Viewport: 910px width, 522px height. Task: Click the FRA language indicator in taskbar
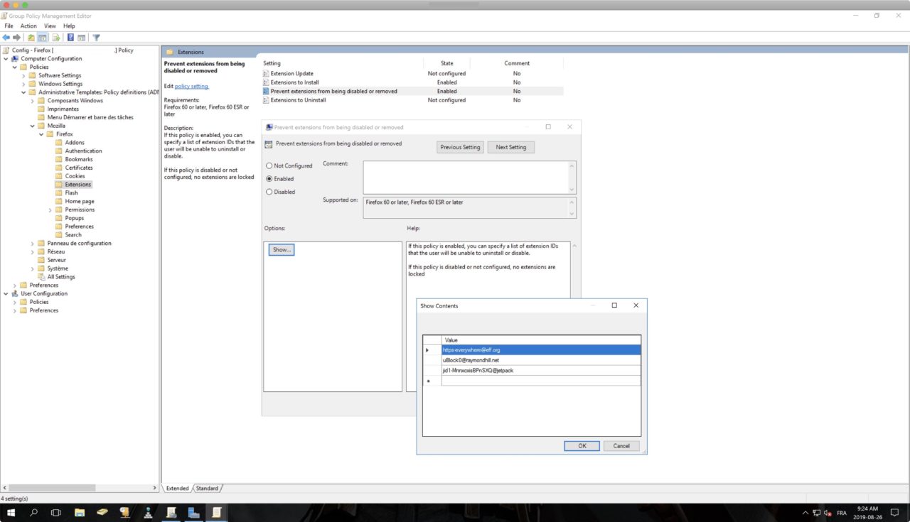click(x=842, y=513)
